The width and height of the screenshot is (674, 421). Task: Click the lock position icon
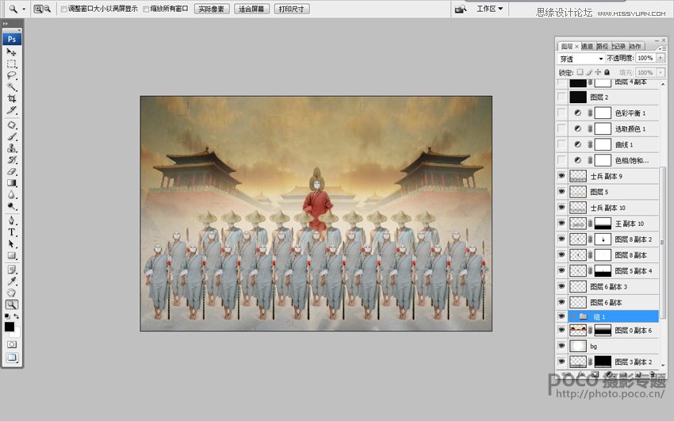tap(598, 72)
